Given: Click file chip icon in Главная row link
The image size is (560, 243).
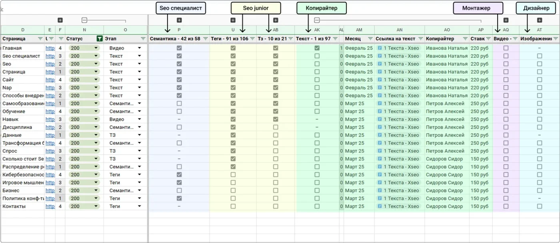Looking at the screenshot, I should [x=380, y=48].
